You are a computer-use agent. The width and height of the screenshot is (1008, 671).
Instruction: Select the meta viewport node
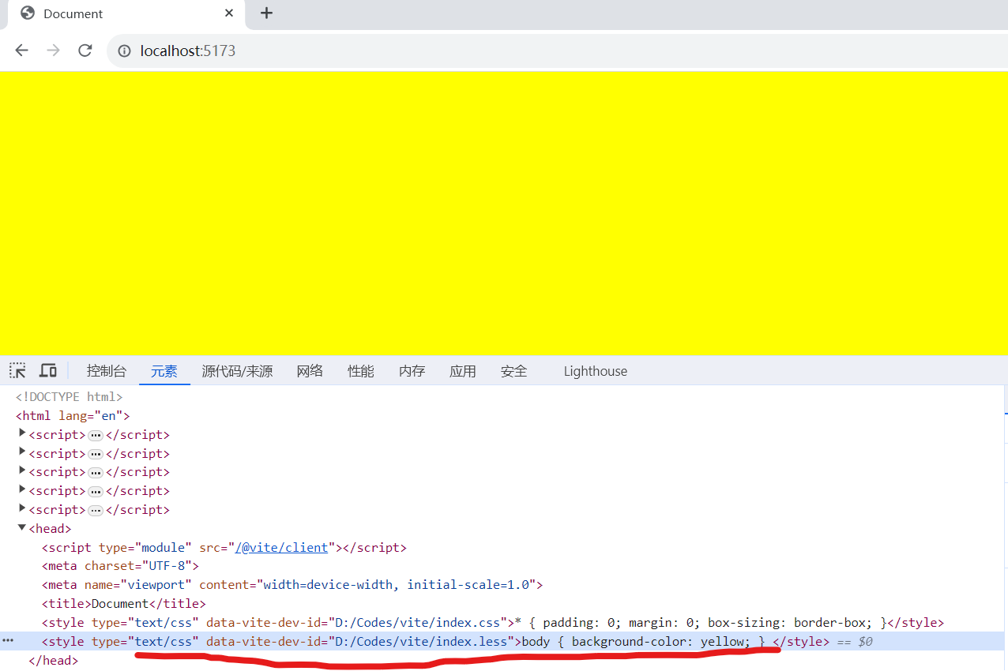click(x=292, y=585)
